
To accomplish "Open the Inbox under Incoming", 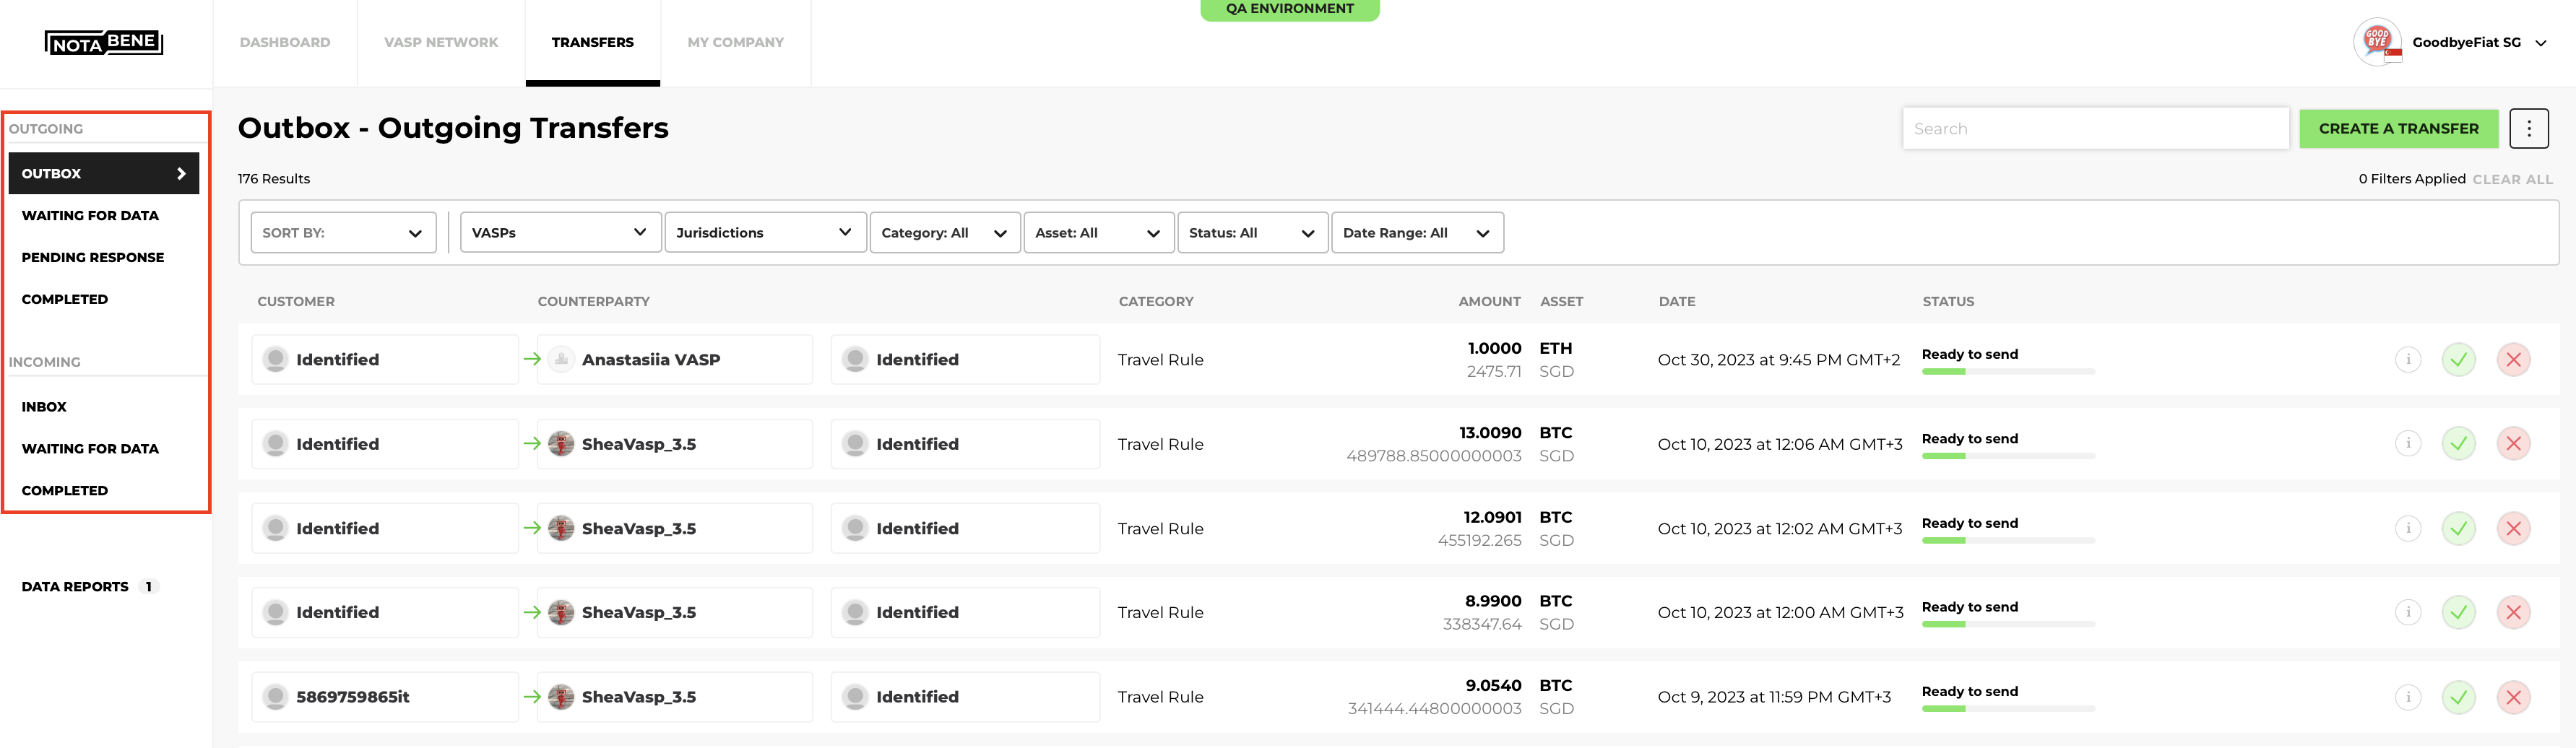I will point(44,407).
